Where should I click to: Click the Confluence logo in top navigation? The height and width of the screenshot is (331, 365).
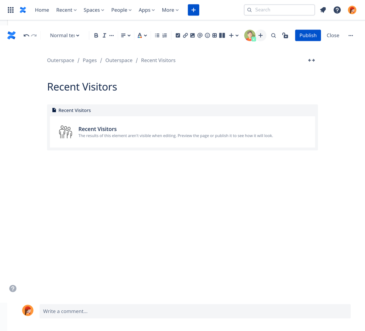click(23, 10)
